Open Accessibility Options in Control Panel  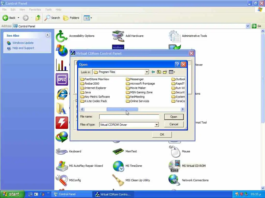click(x=75, y=36)
